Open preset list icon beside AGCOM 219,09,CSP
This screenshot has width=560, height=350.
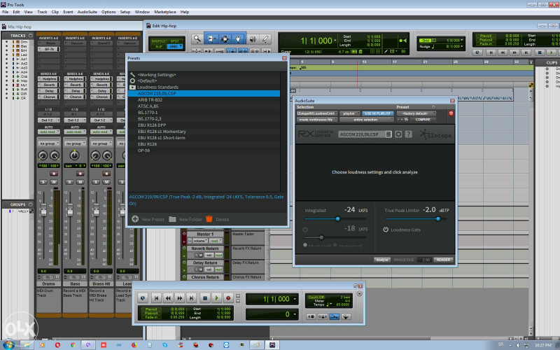388,134
